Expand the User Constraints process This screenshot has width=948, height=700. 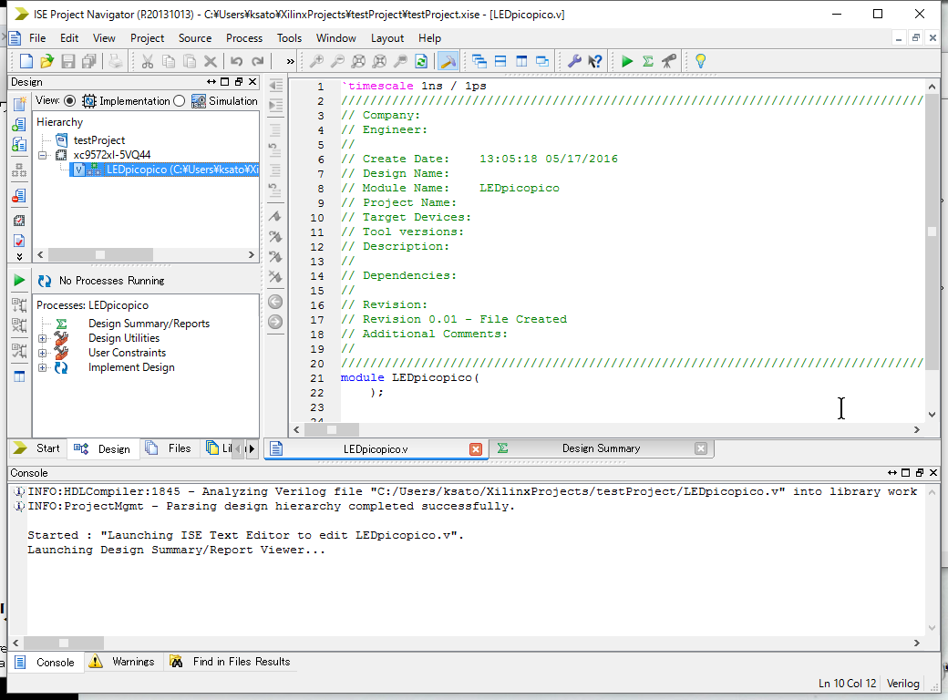42,353
